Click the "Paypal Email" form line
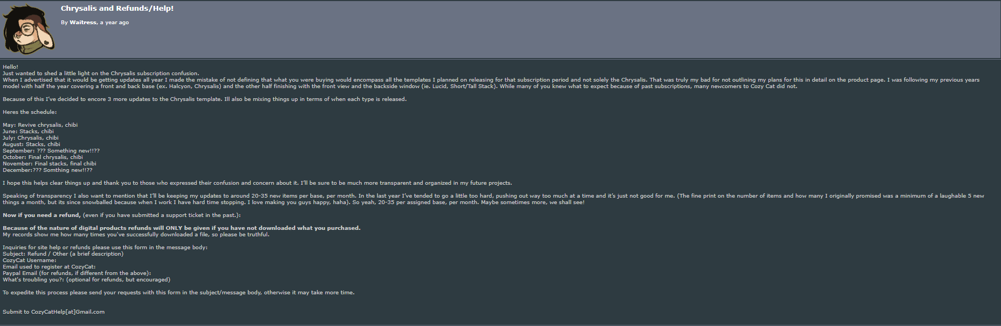 (x=76, y=273)
